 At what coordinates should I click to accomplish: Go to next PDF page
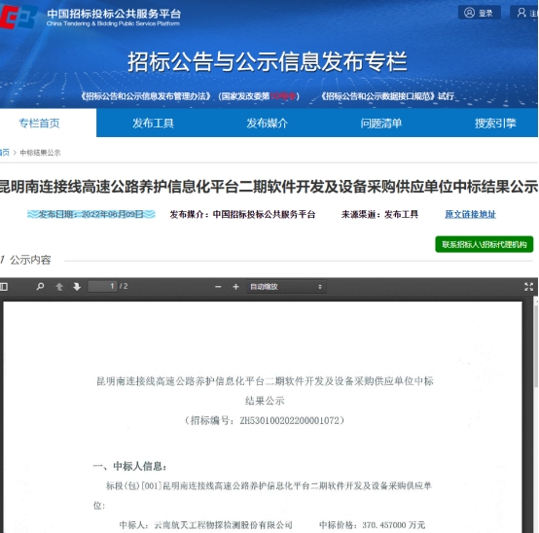click(77, 287)
